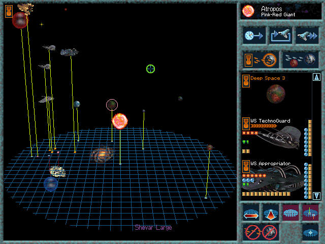The width and height of the screenshot is (325, 244).
Task: Select the dim planet floating at right
Action: point(180,99)
